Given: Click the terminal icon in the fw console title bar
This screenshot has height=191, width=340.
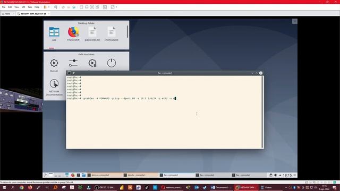Looking at the screenshot, I should (69, 73).
